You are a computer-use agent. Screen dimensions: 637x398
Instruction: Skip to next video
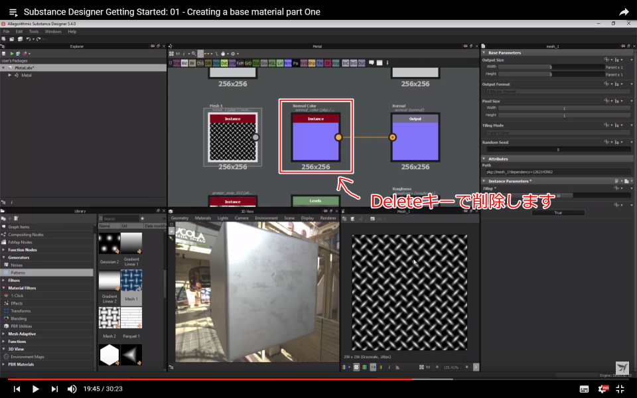(x=54, y=389)
